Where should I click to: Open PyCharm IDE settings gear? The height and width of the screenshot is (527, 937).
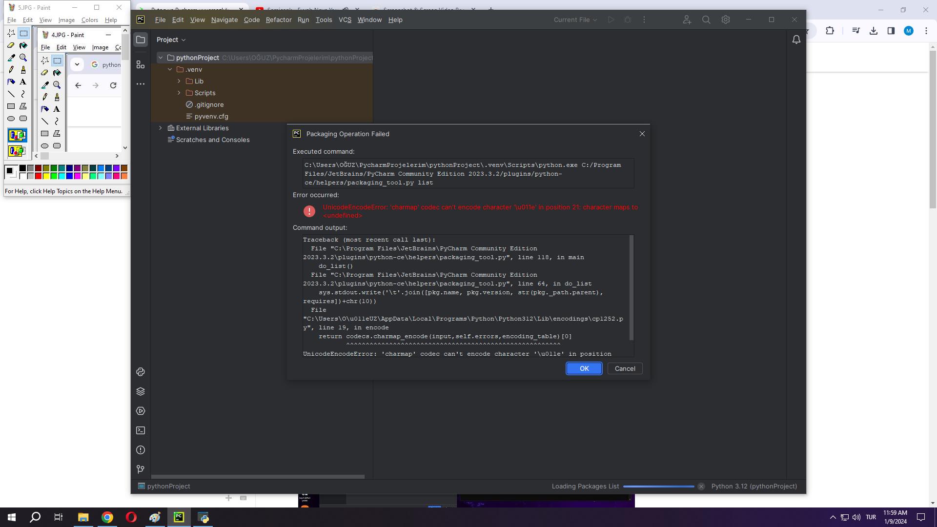(x=726, y=20)
